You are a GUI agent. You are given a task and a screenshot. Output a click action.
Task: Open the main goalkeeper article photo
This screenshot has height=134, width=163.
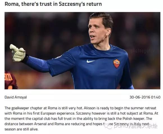point(82,50)
